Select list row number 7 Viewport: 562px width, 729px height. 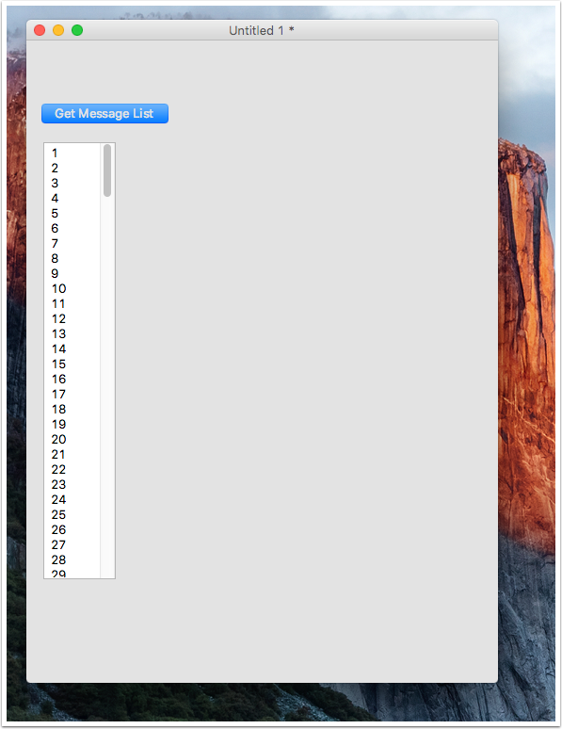[x=72, y=244]
